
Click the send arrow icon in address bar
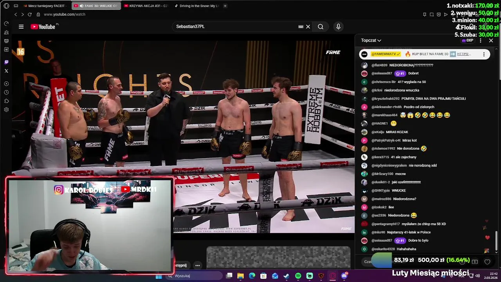(x=446, y=14)
